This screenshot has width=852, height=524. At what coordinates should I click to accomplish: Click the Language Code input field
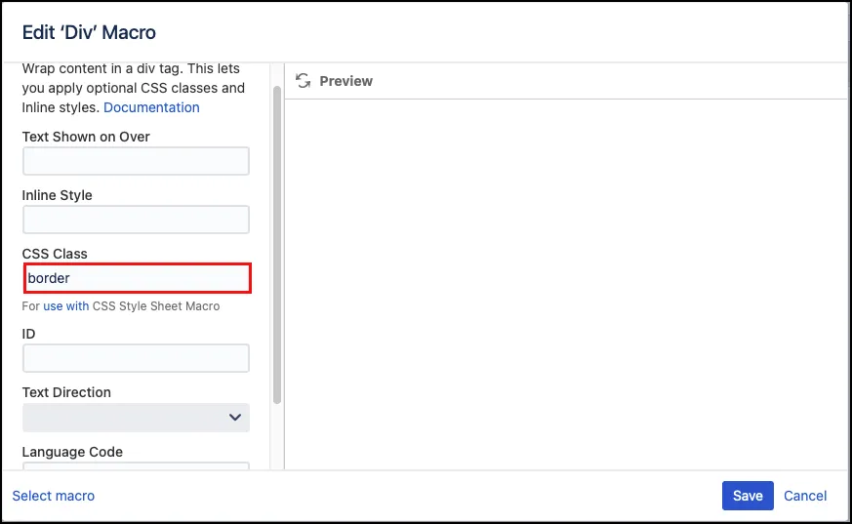[136, 465]
